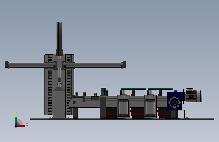Select the motor's junction box on top

click(190, 90)
